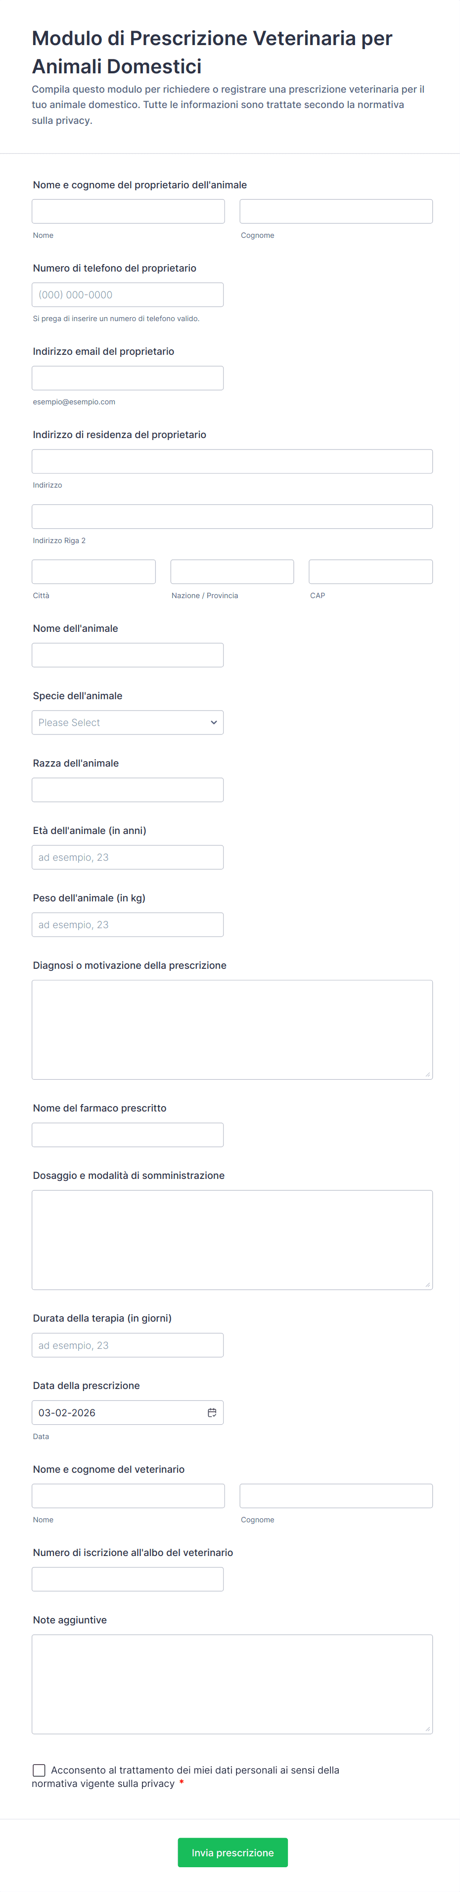Click the Durata della terapia field
This screenshot has height=1892, width=460.
[x=128, y=1345]
